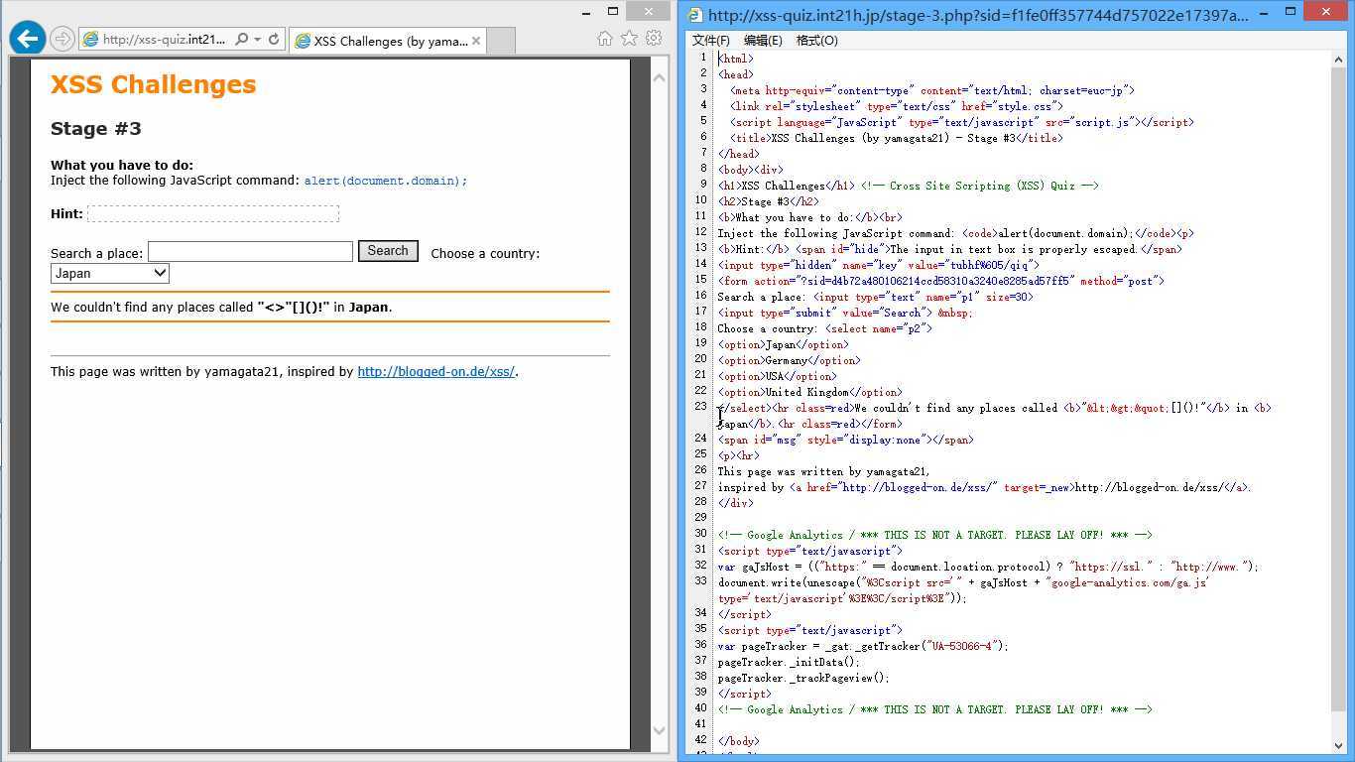Screen dimensions: 1355x762
Task: Minimize the source viewer window
Action: point(1262,11)
